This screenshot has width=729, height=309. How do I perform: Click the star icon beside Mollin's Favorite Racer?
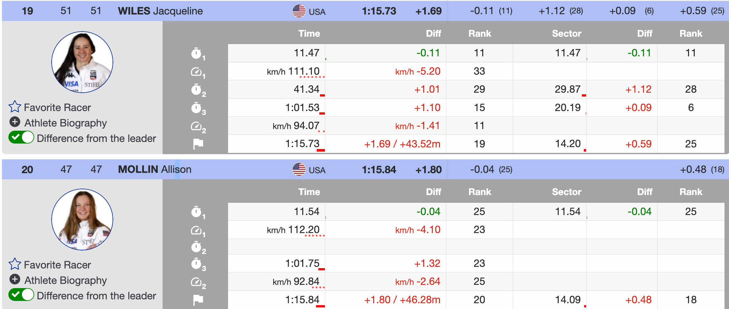15,264
